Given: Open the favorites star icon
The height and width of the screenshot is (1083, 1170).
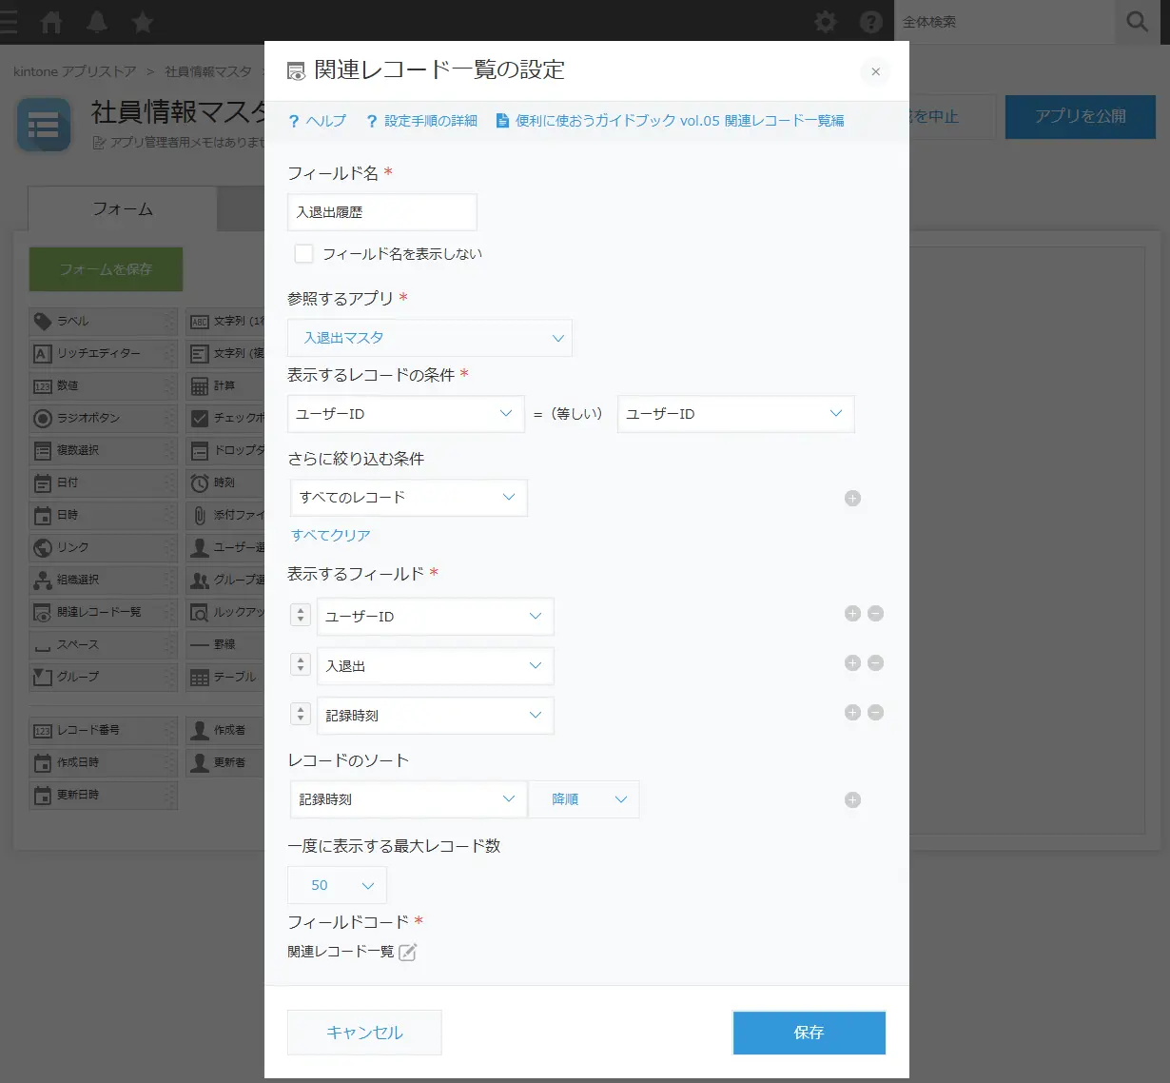Looking at the screenshot, I should (x=143, y=22).
